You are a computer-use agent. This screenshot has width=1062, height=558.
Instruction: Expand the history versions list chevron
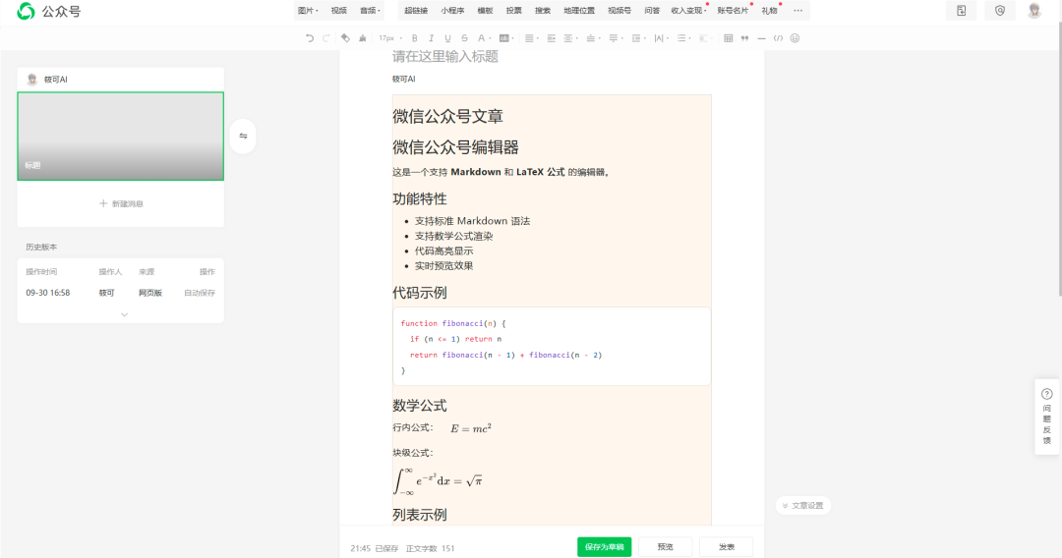[124, 314]
